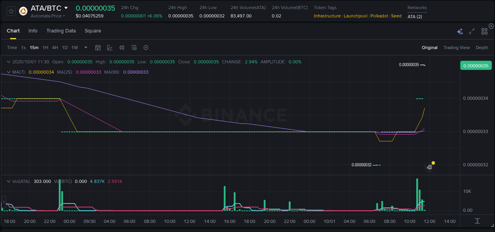Switch to the Info tab

tap(33, 30)
